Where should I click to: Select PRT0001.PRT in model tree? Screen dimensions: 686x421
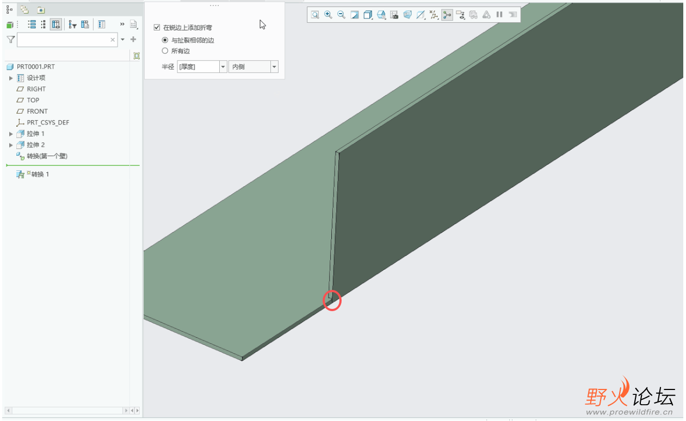(35, 67)
